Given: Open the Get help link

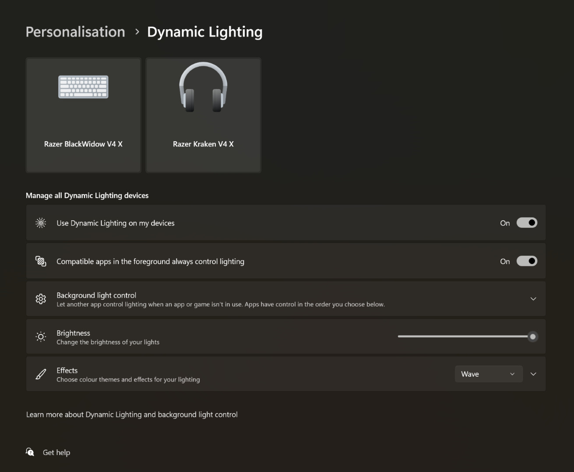Looking at the screenshot, I should [x=56, y=452].
